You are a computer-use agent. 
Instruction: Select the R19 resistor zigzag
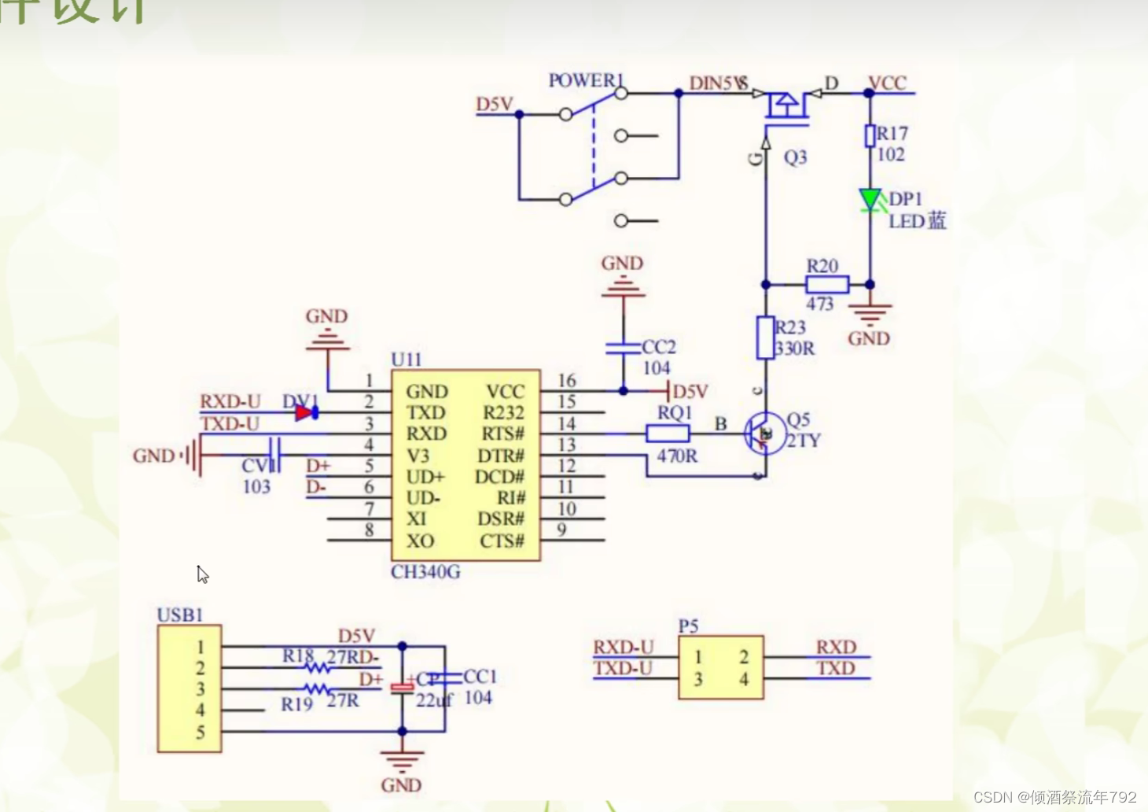click(x=318, y=689)
